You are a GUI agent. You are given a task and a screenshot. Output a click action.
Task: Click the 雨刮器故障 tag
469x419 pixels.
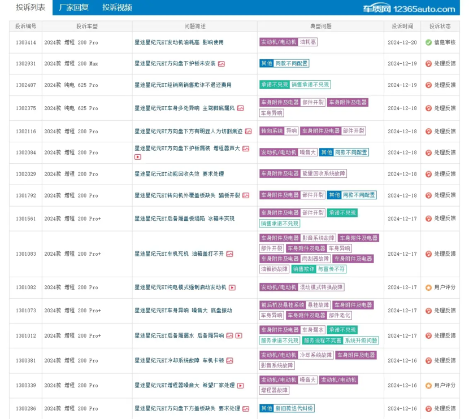(315, 259)
